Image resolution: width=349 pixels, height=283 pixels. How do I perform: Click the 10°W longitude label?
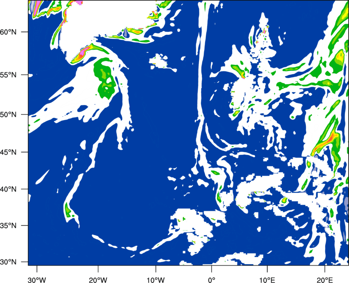(x=155, y=280)
